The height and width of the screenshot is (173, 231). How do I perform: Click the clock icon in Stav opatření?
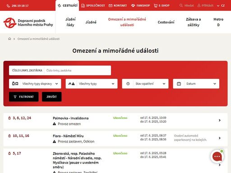point(128,84)
